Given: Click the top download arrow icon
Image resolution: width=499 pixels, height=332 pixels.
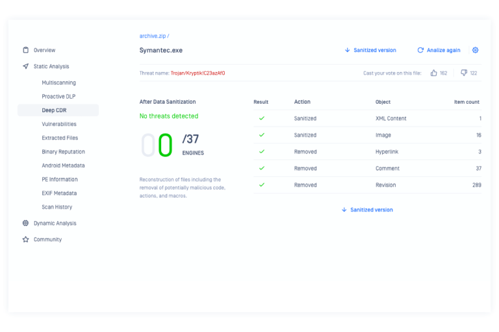Looking at the screenshot, I should (x=347, y=50).
